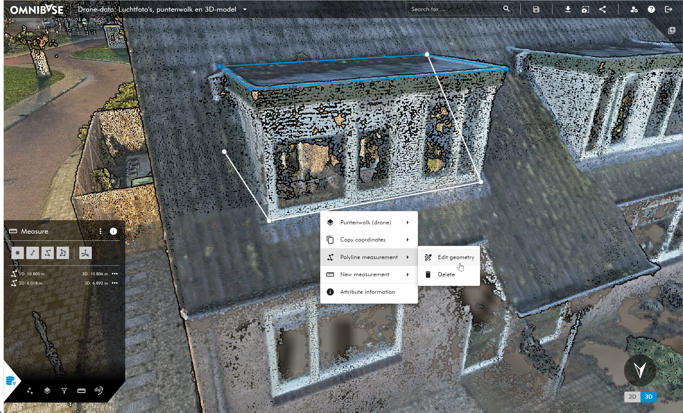Click the share icon in top bar

click(602, 9)
